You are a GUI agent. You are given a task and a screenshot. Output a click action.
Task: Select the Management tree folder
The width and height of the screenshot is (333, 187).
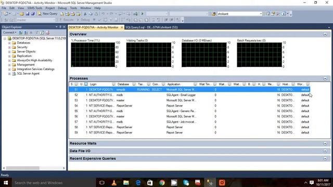point(25,64)
